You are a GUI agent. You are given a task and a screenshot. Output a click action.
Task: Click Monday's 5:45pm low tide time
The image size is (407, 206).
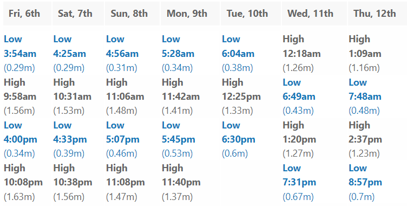point(178,139)
